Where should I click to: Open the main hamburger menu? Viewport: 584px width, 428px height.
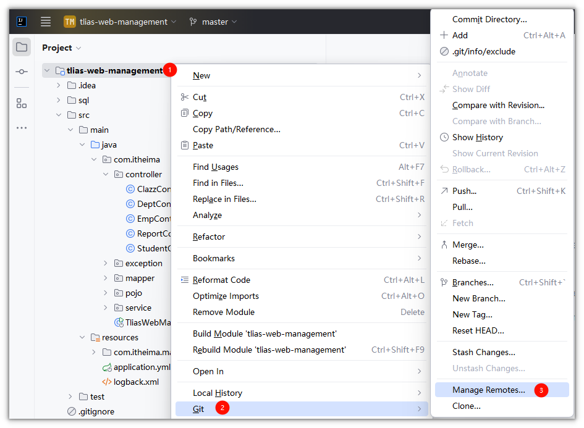[x=46, y=22]
